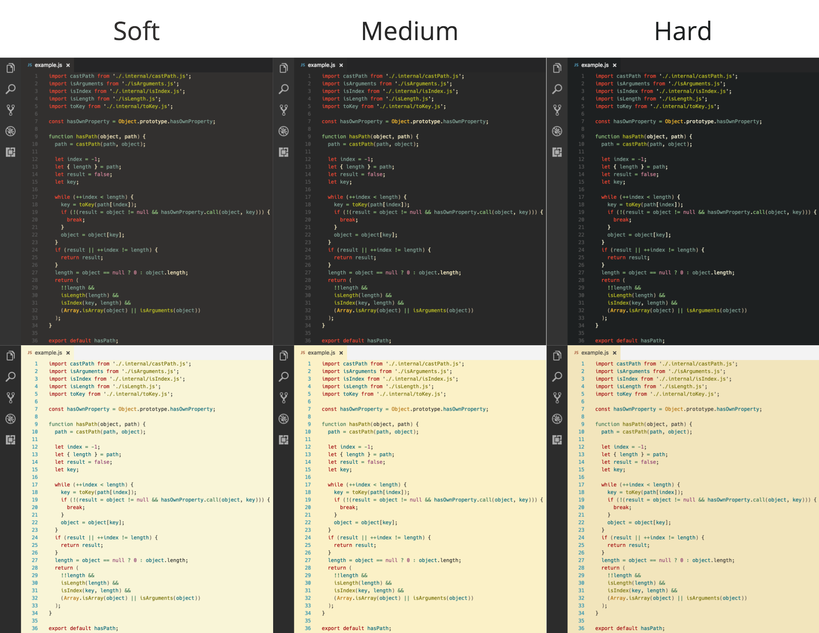Open Source Control icon in light Medium editor
This screenshot has width=819, height=633.
click(x=284, y=398)
